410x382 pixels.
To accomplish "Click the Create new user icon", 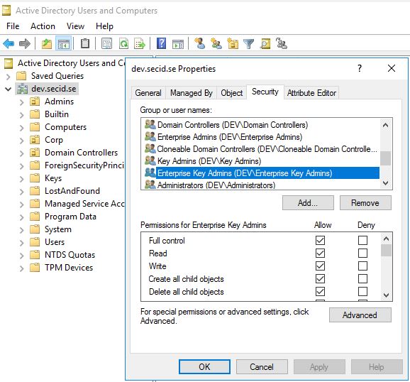I will tap(200, 43).
